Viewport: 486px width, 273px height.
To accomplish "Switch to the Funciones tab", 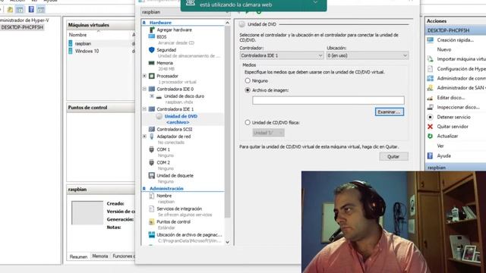I will coord(123,256).
